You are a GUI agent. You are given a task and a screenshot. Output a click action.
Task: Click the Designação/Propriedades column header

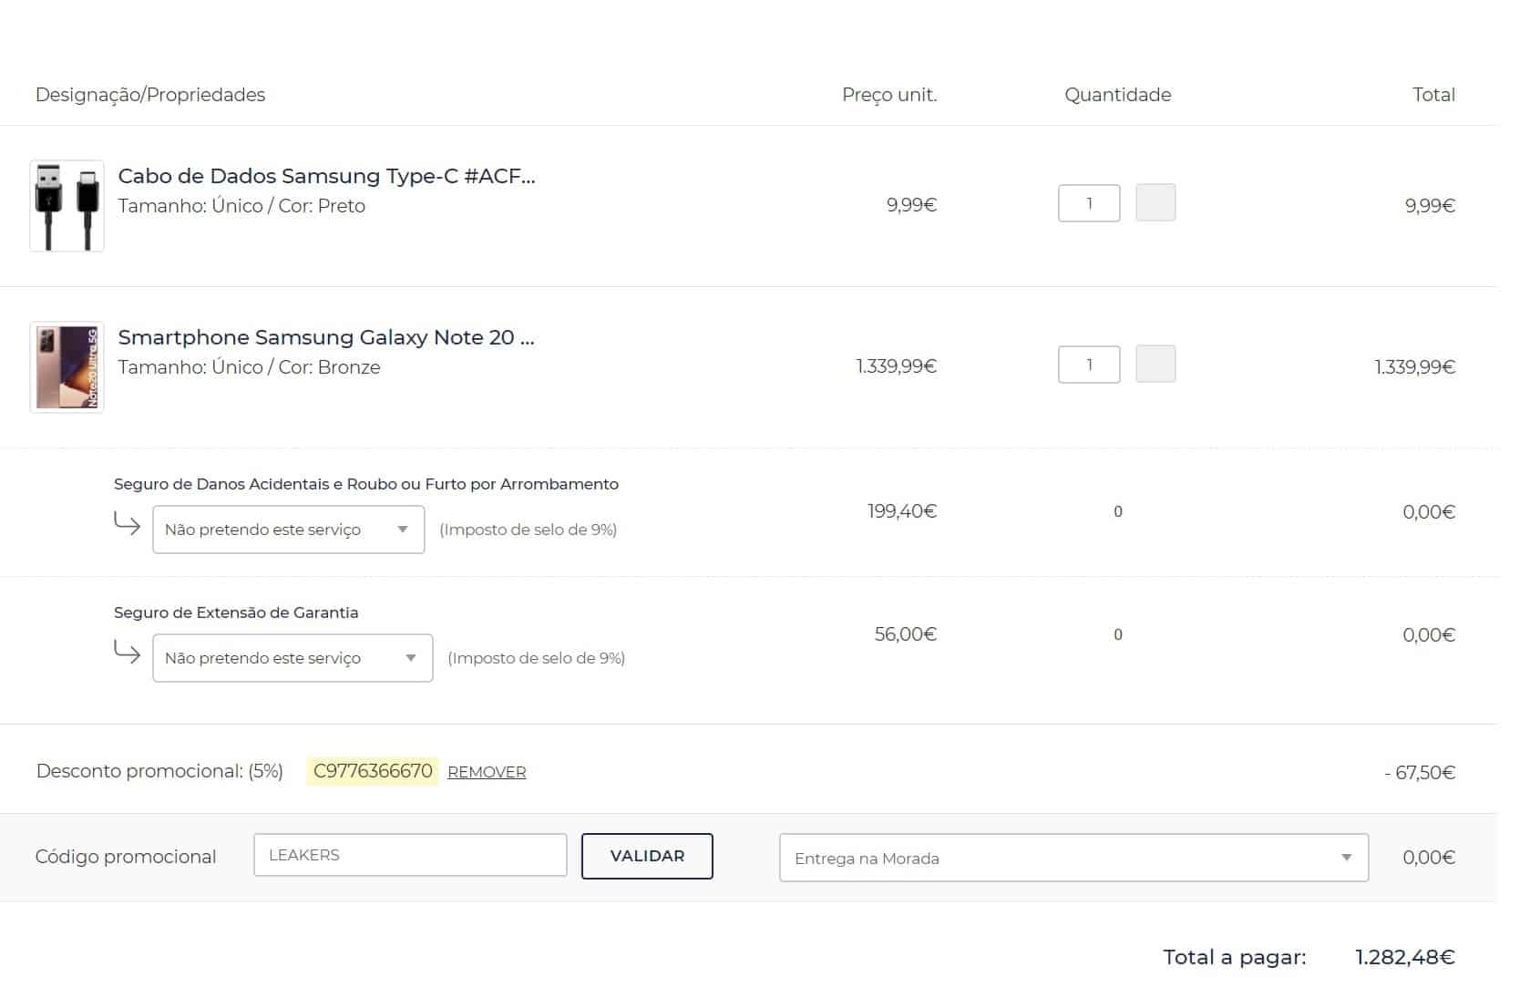pyautogui.click(x=150, y=95)
